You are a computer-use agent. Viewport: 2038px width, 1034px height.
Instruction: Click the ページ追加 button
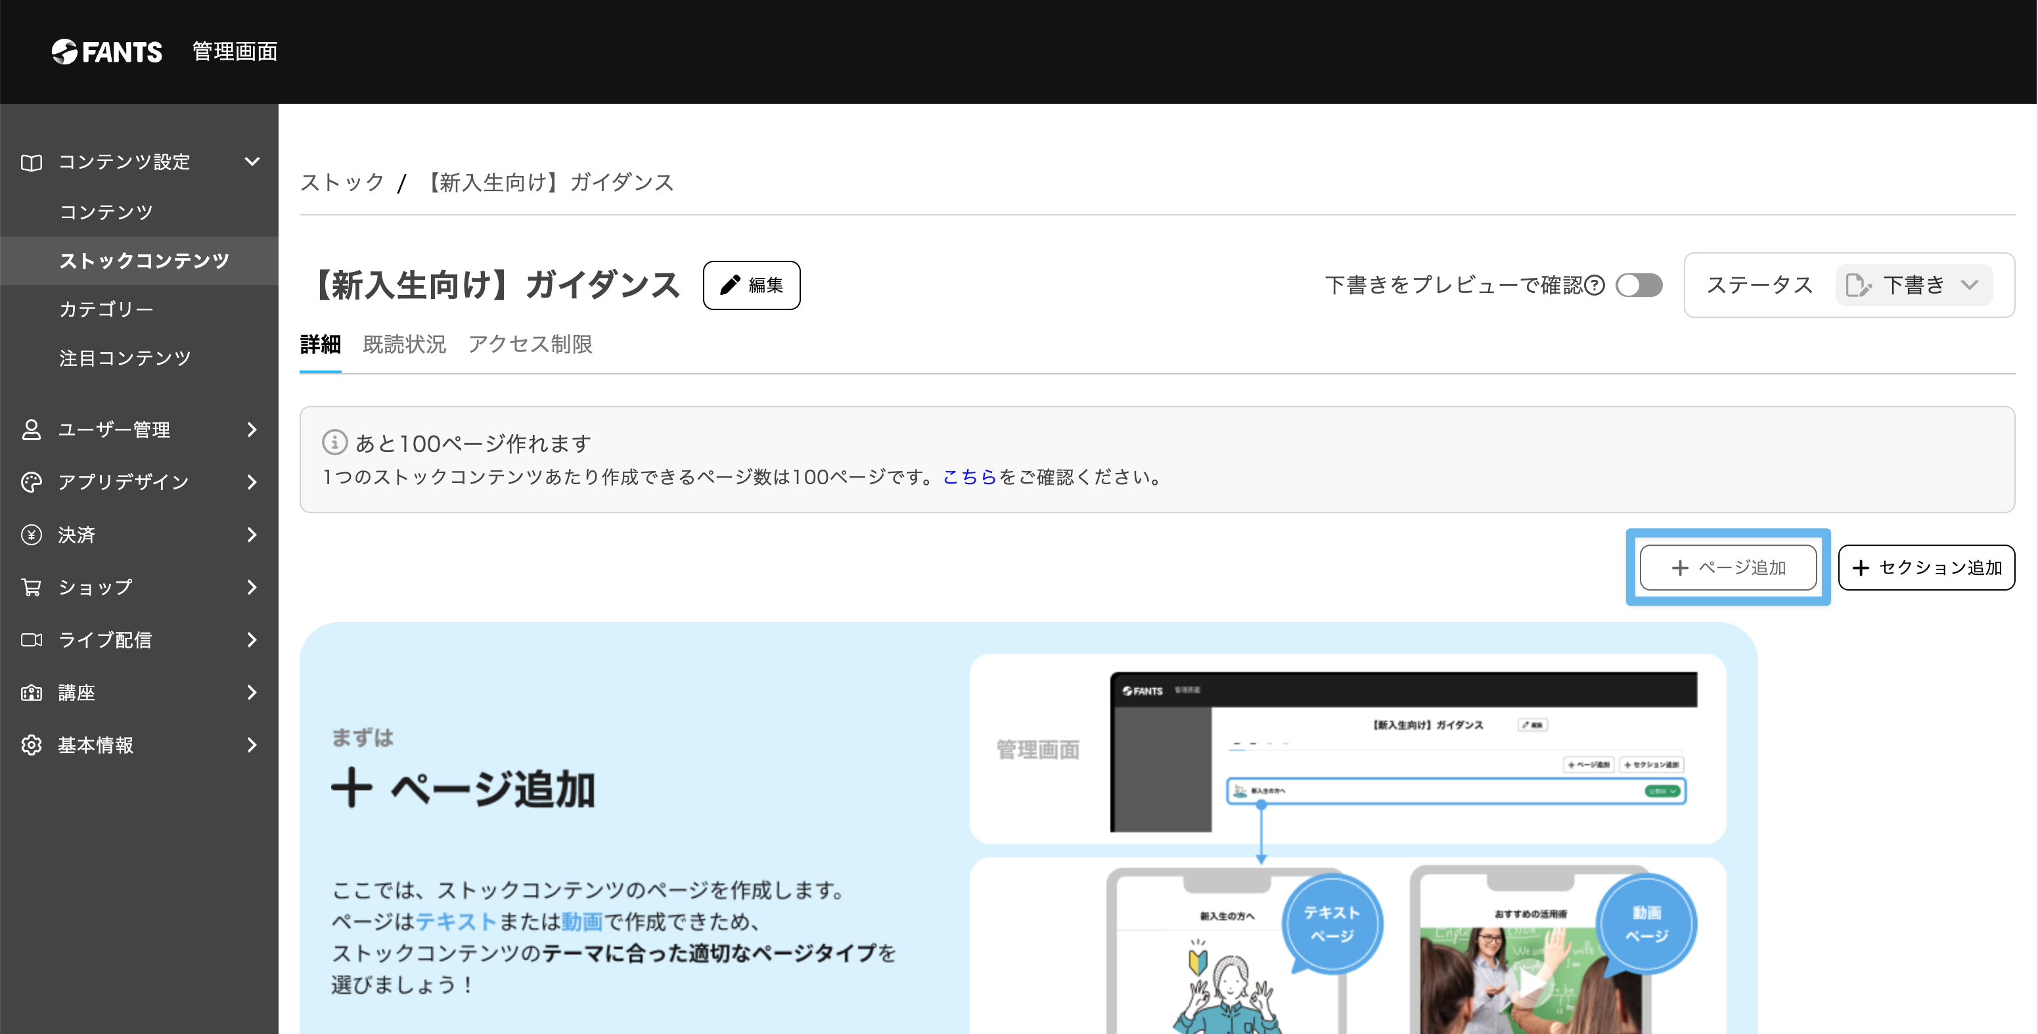point(1728,567)
